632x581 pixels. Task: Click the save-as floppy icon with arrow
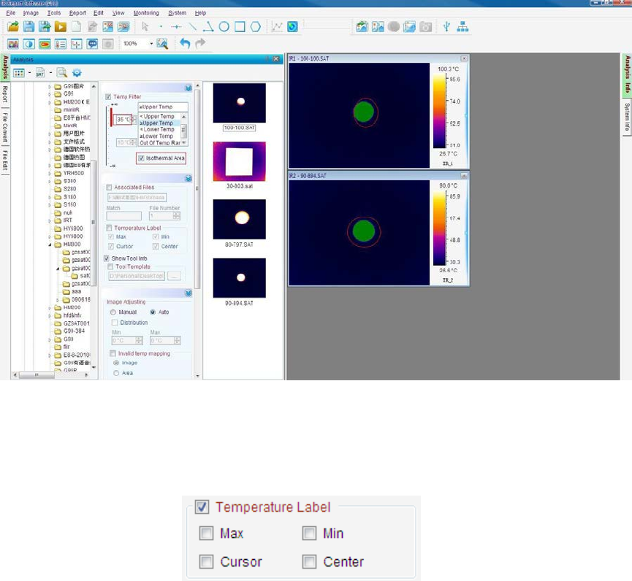(45, 27)
